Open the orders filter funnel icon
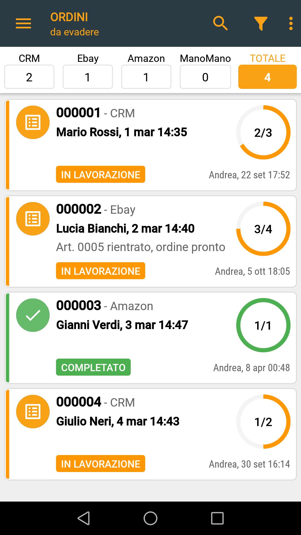Screen dimensions: 301x535 pos(261,24)
